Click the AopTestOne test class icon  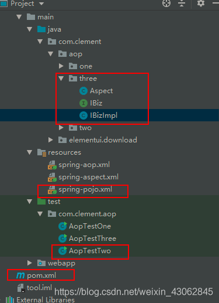(62, 226)
